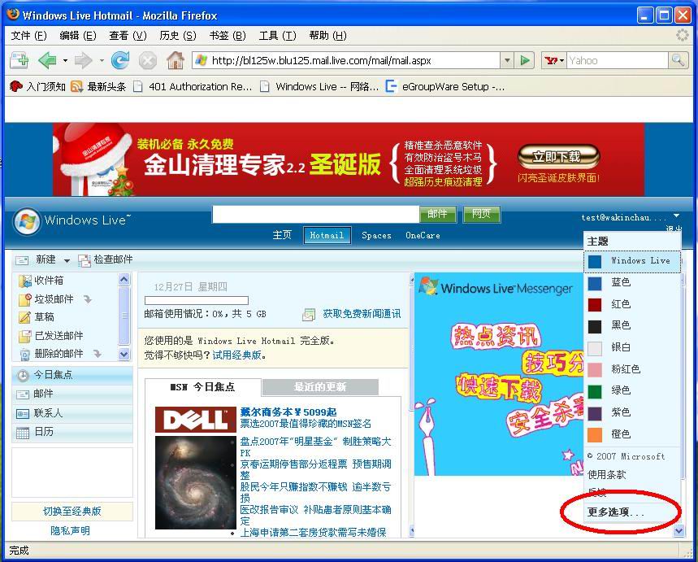
Task: Reload the page with the refresh icon
Action: tap(120, 60)
